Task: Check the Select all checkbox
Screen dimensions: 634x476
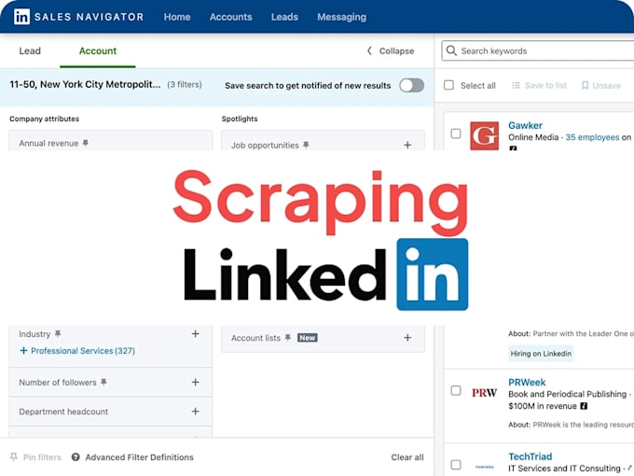Action: click(x=448, y=85)
